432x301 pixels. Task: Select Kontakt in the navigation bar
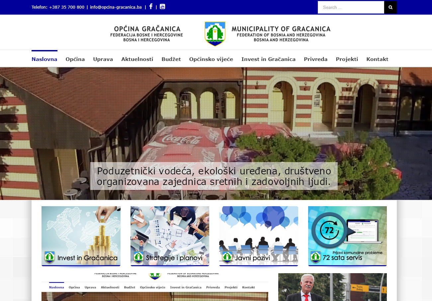click(377, 59)
